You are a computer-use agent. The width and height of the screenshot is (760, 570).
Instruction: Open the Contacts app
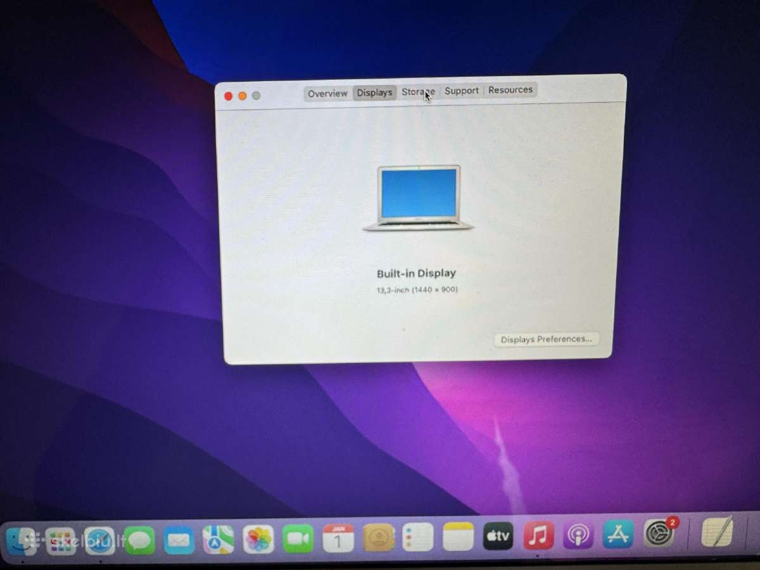379,538
